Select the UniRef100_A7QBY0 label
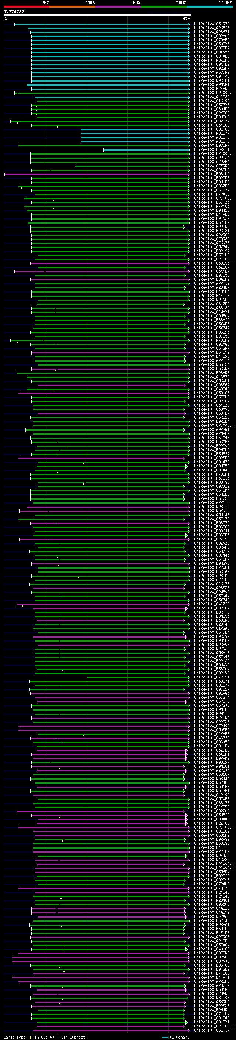Screen dimensions: 236x1040 click(212, 888)
